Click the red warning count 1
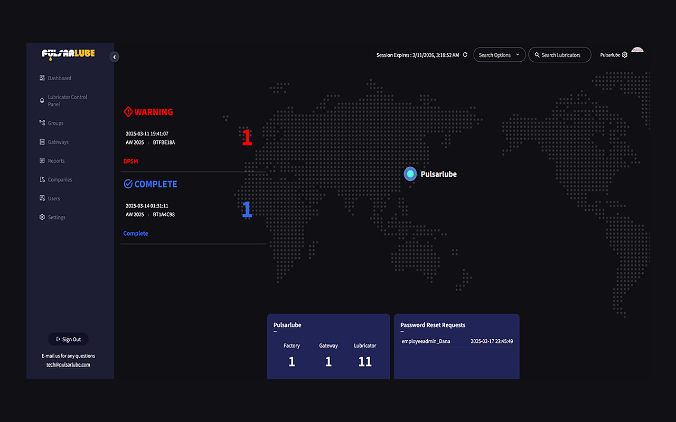 click(247, 138)
